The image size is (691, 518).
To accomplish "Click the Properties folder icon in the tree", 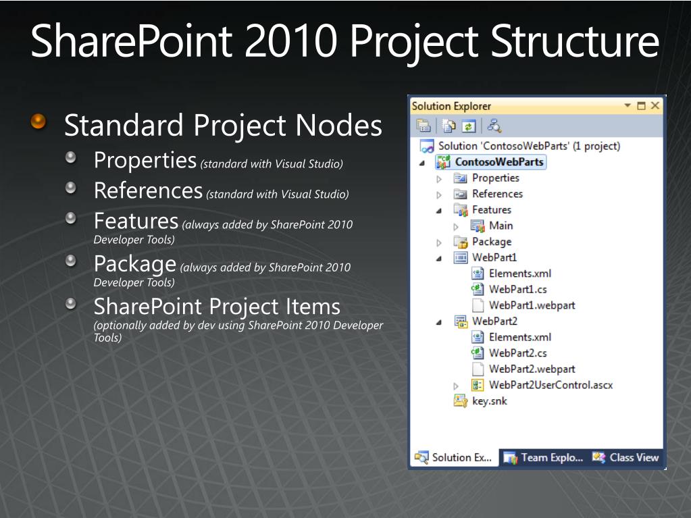I will tap(460, 178).
